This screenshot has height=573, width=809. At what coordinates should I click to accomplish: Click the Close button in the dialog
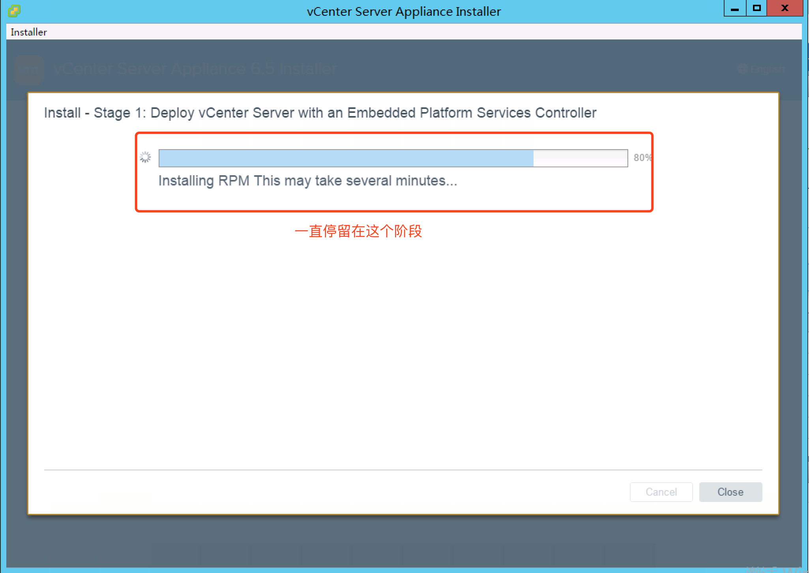730,492
